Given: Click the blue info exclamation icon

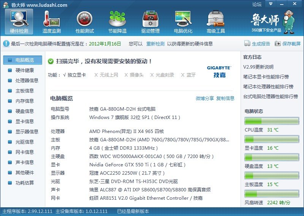Looking at the screenshot, I should point(6,44).
